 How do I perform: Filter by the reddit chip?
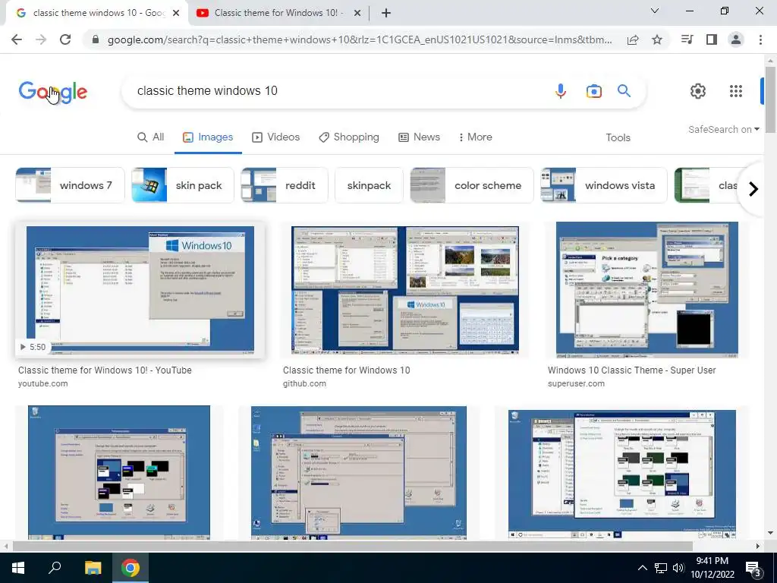[285, 185]
